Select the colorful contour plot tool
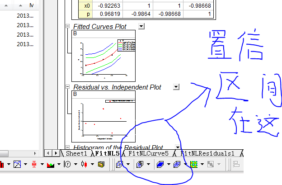Screen dimensions: 282x185 (194, 164)
